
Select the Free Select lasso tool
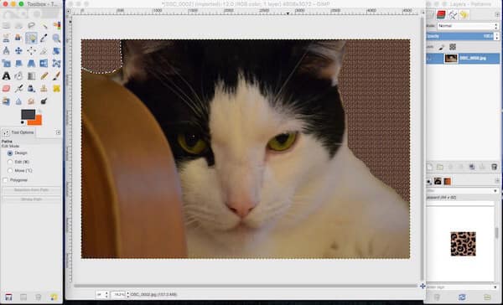[x=31, y=25]
